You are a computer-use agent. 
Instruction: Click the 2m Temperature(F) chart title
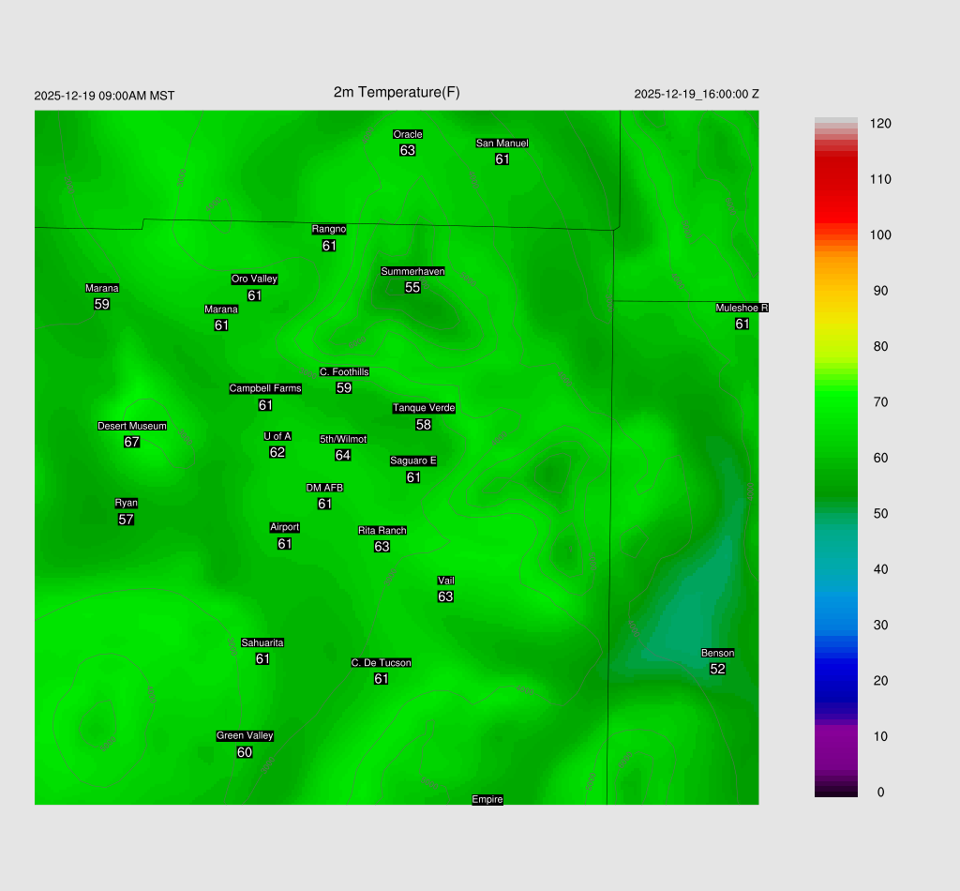coord(397,92)
